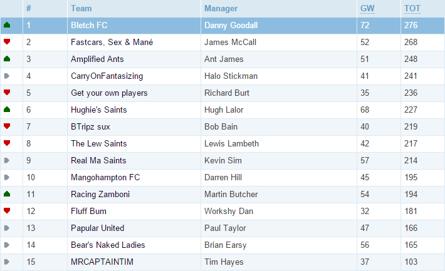Select Papular United row total 166
Image resolution: width=445 pixels, height=271 pixels.
tap(411, 228)
